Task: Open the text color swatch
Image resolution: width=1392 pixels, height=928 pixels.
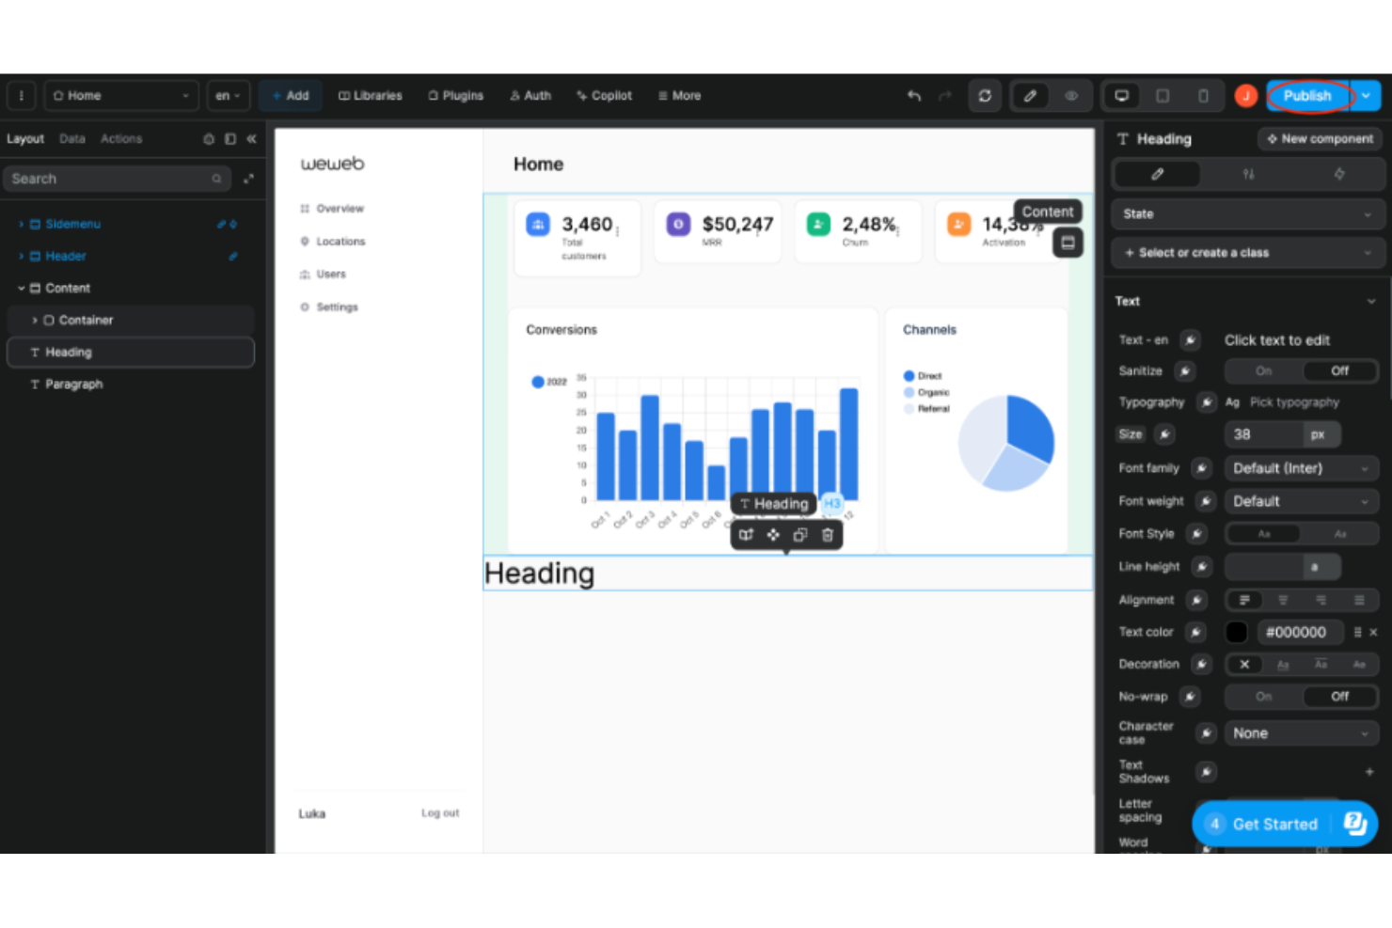Action: pyautogui.click(x=1236, y=632)
